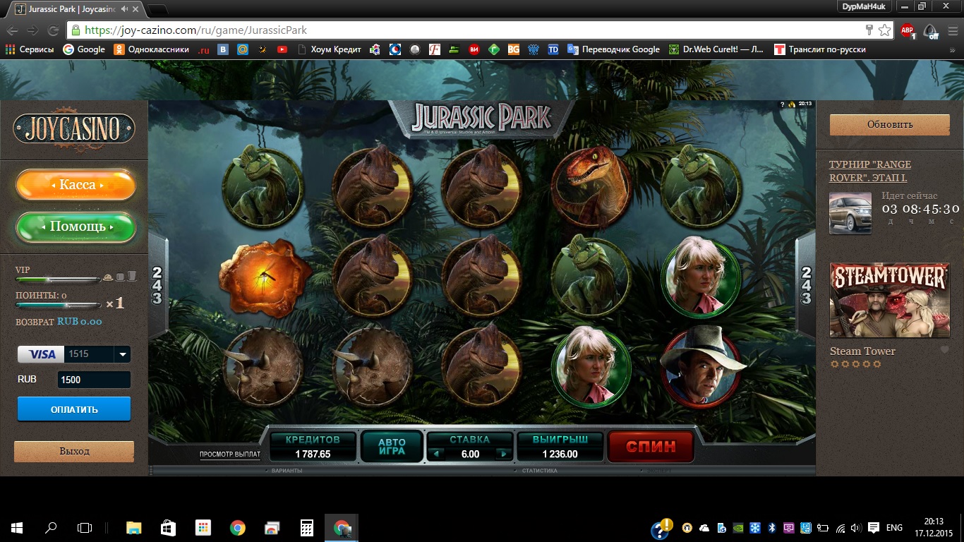
Task: Open the Google bookmark
Action: pyautogui.click(x=84, y=49)
